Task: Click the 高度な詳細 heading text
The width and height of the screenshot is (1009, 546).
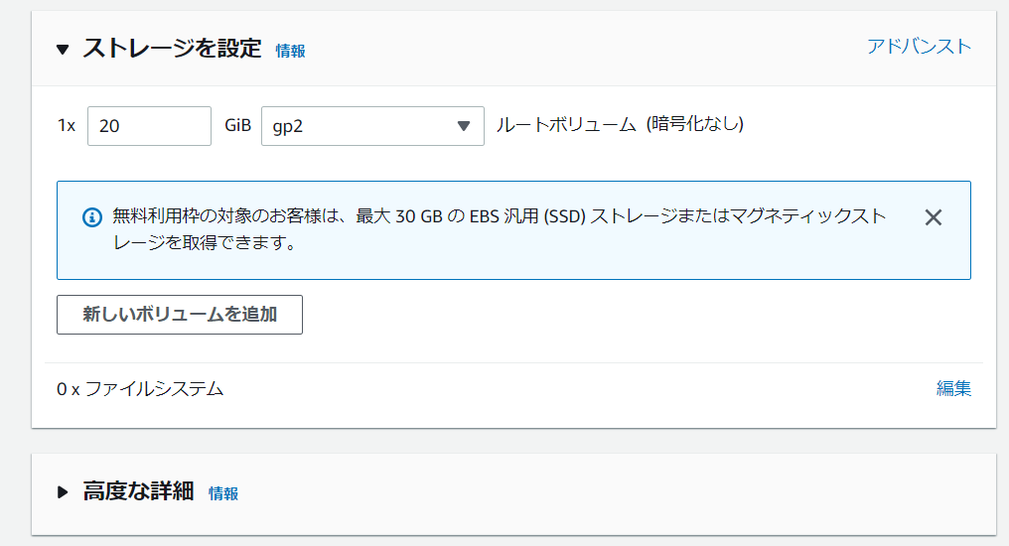Action: click(138, 491)
